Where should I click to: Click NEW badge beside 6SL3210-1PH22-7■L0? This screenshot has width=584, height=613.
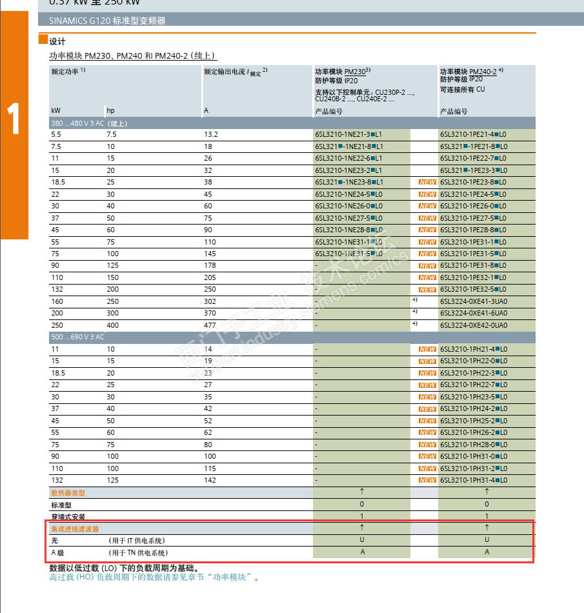click(427, 385)
